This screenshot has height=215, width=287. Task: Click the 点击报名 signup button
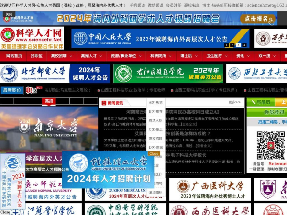258,19
